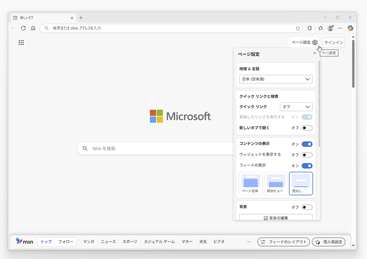Select ページ全体 feed layout option
Image resolution: width=367 pixels, height=259 pixels.
[x=251, y=184]
